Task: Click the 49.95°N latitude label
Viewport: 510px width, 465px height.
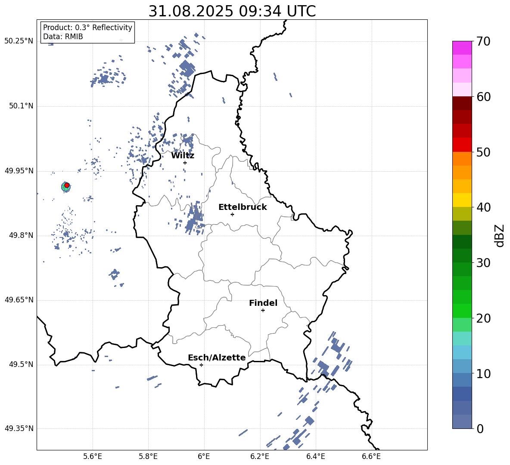Action: (19, 171)
